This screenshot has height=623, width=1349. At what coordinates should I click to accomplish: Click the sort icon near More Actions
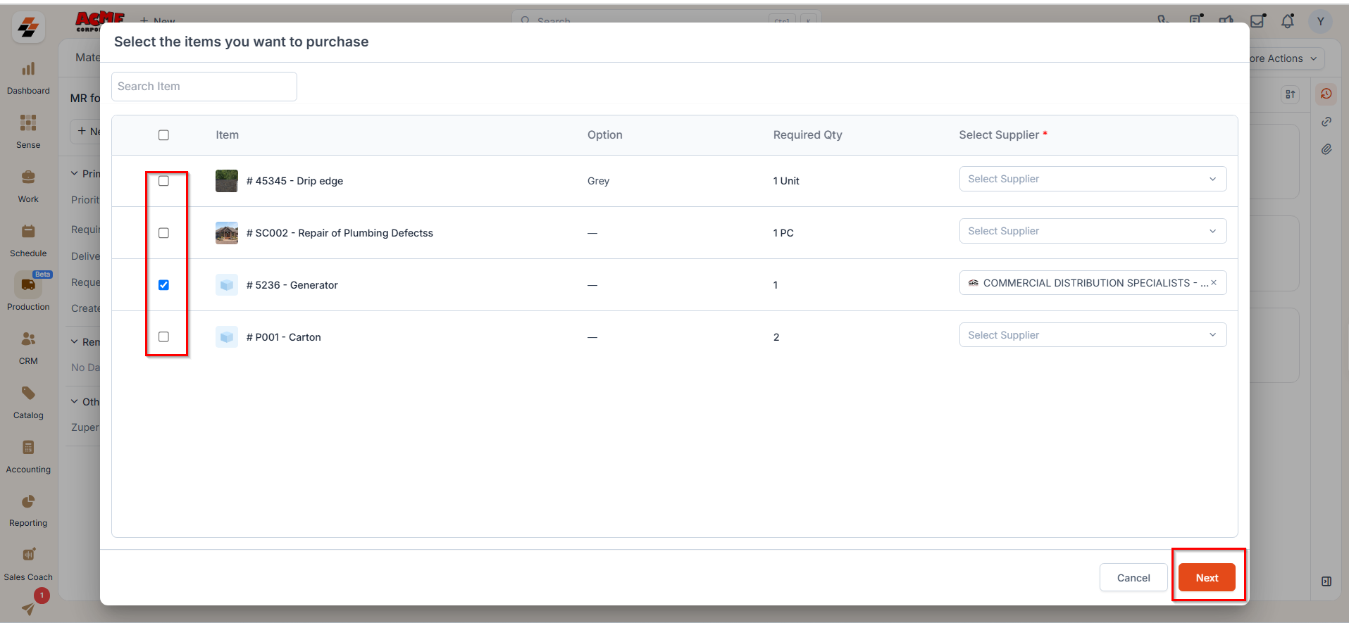pos(1290,94)
